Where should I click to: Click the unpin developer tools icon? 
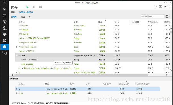point(165,7)
